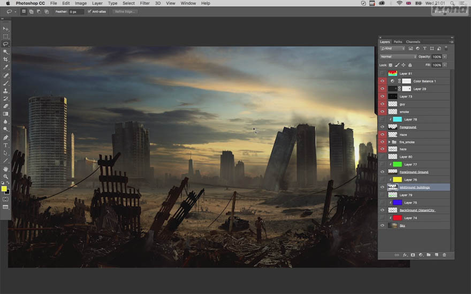The image size is (471, 294).
Task: Select the Zoom tool
Action: click(5, 176)
